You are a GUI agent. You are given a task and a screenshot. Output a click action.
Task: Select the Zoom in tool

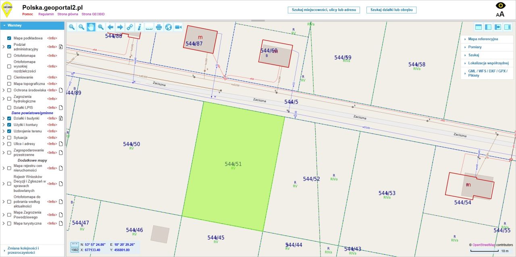(72, 27)
